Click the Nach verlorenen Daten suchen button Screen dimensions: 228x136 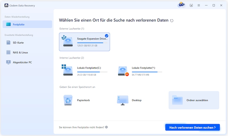192,127
